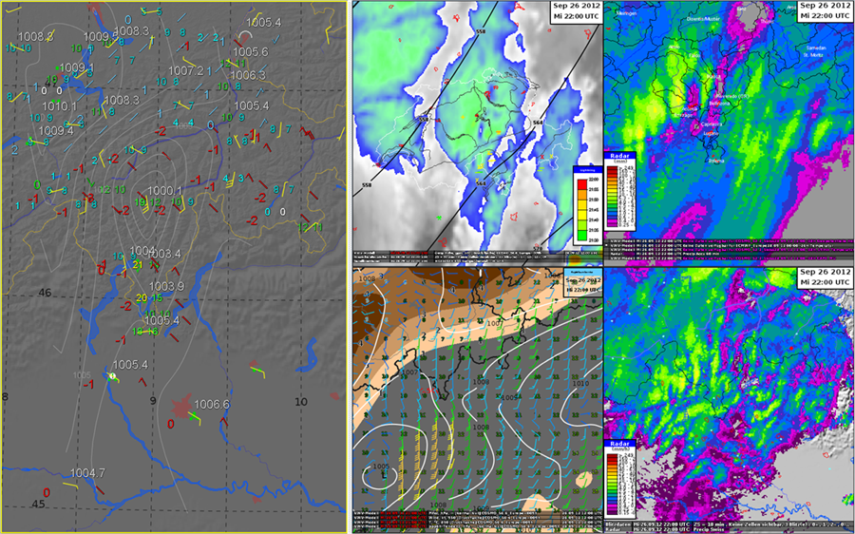The image size is (855, 534).
Task: Click the 1009.1 pressure value on the surface map
Action: [x=76, y=67]
